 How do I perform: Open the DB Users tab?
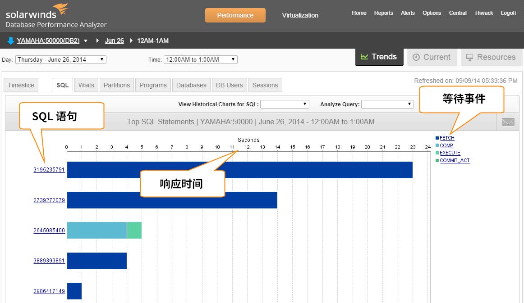229,85
